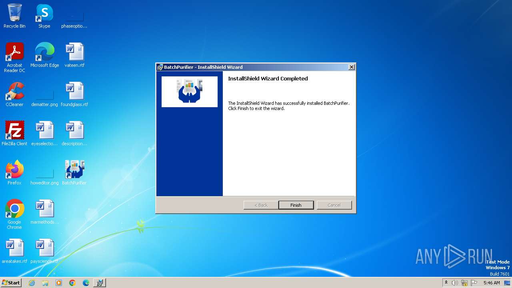
Task: Select the Firefox desktop shortcut
Action: (14, 173)
